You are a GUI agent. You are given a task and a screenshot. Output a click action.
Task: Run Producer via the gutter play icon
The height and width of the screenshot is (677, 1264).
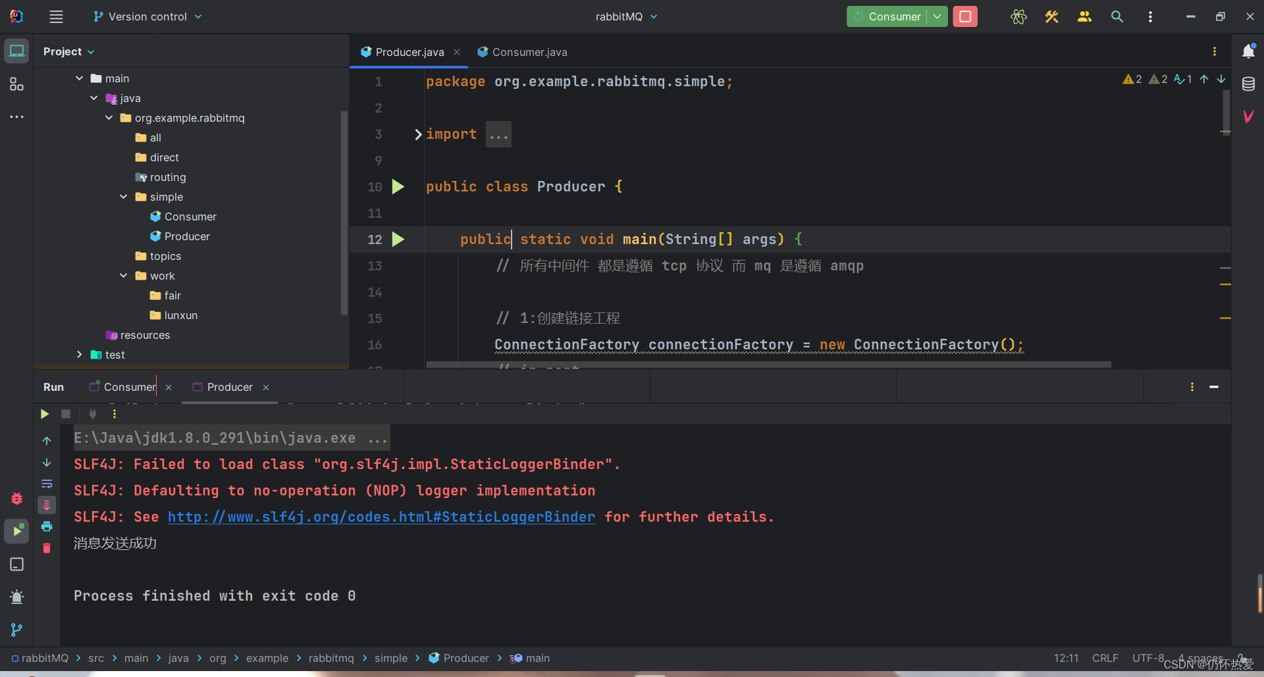(398, 187)
